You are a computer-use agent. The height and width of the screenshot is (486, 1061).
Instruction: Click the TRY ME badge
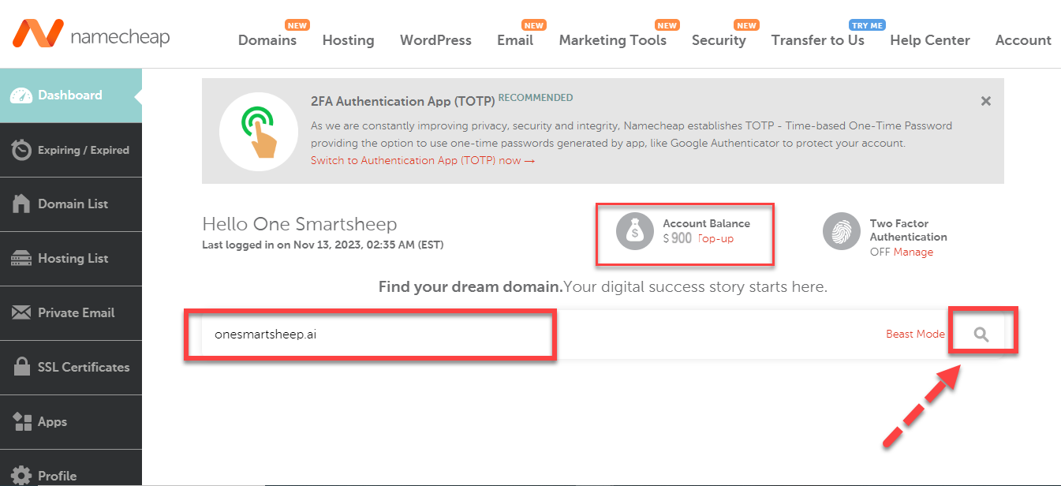click(x=867, y=25)
